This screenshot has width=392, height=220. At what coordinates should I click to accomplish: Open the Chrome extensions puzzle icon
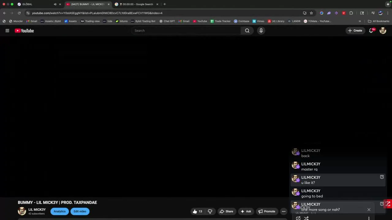[351, 13]
